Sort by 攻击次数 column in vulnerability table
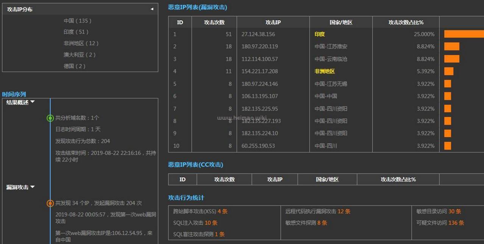This screenshot has height=244, width=484. (x=214, y=22)
